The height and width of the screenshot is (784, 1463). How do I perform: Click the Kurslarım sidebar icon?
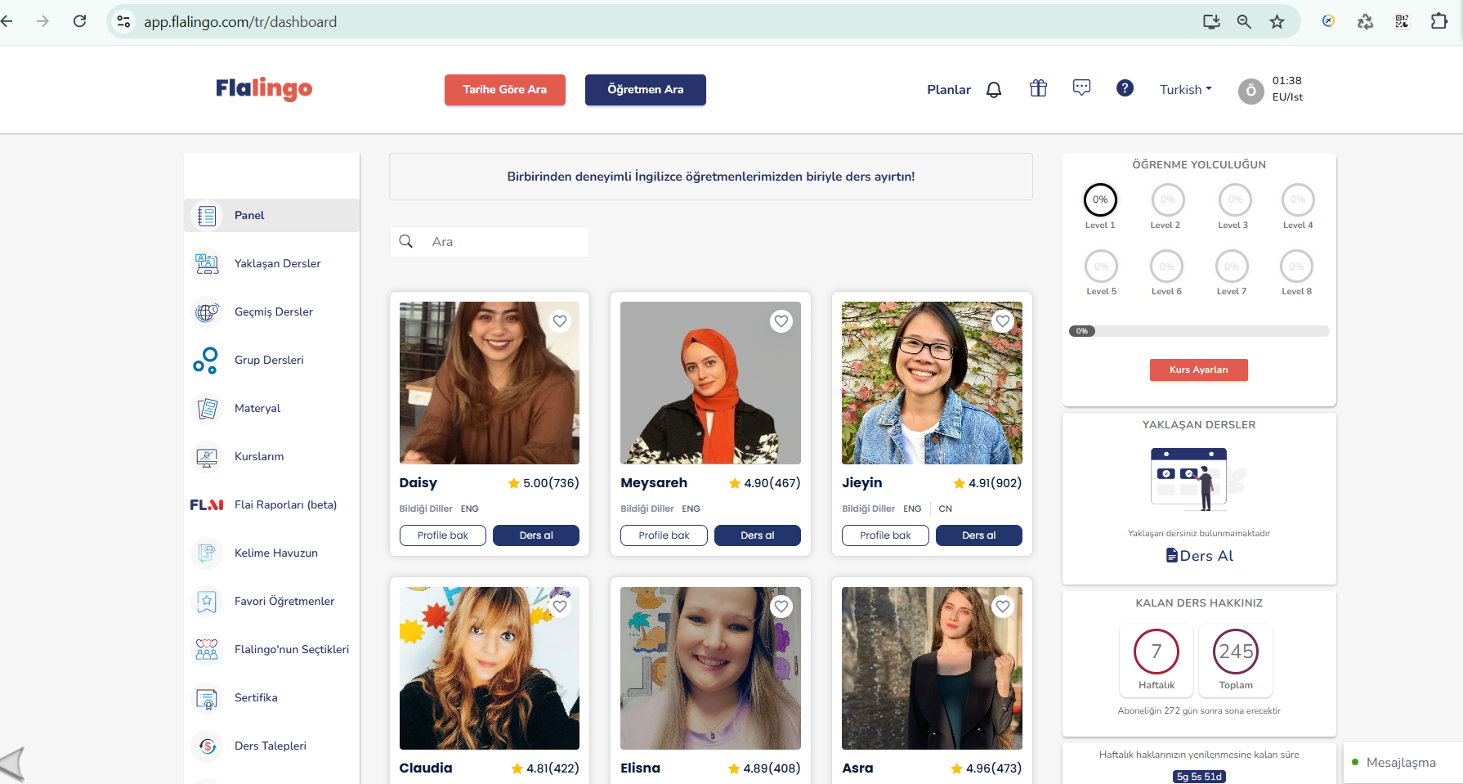207,456
